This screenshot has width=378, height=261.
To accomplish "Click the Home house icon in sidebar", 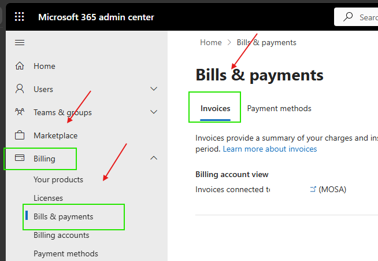I will [x=20, y=66].
